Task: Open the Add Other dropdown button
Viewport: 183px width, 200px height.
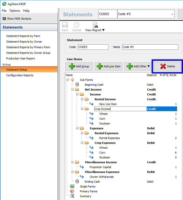Action: [x=138, y=66]
